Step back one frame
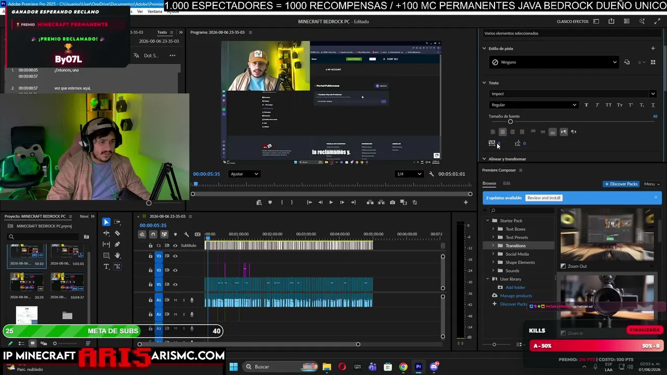 pos(320,202)
